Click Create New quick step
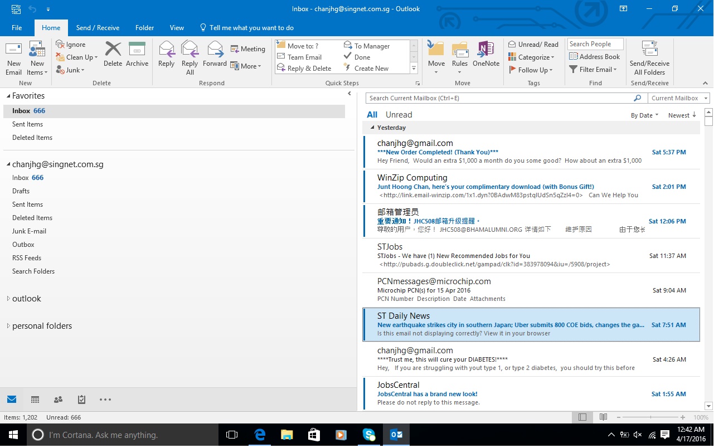The width and height of the screenshot is (714, 448). pos(366,69)
